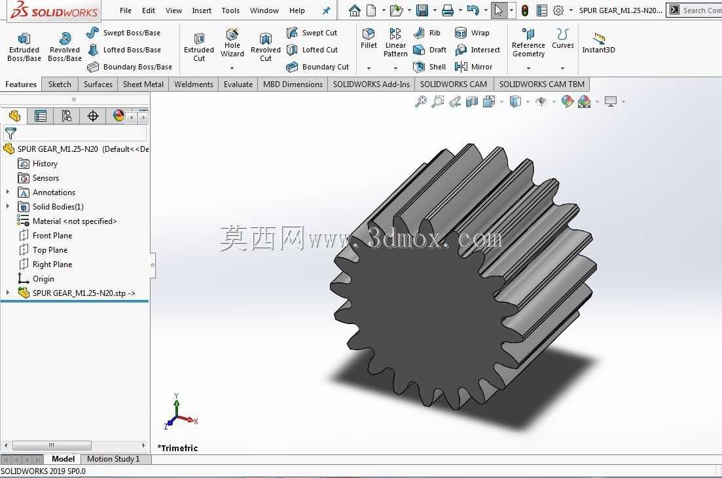Use the Linear Pattern tool
This screenshot has width=722, height=478.
[x=395, y=43]
